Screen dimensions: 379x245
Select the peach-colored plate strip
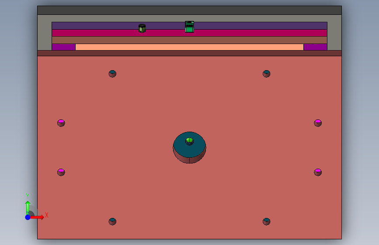point(190,47)
